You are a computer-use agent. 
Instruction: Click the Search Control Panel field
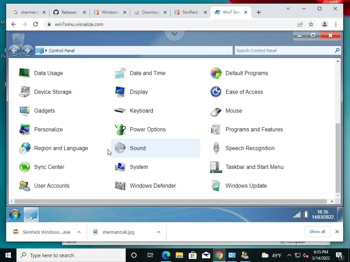[288, 50]
